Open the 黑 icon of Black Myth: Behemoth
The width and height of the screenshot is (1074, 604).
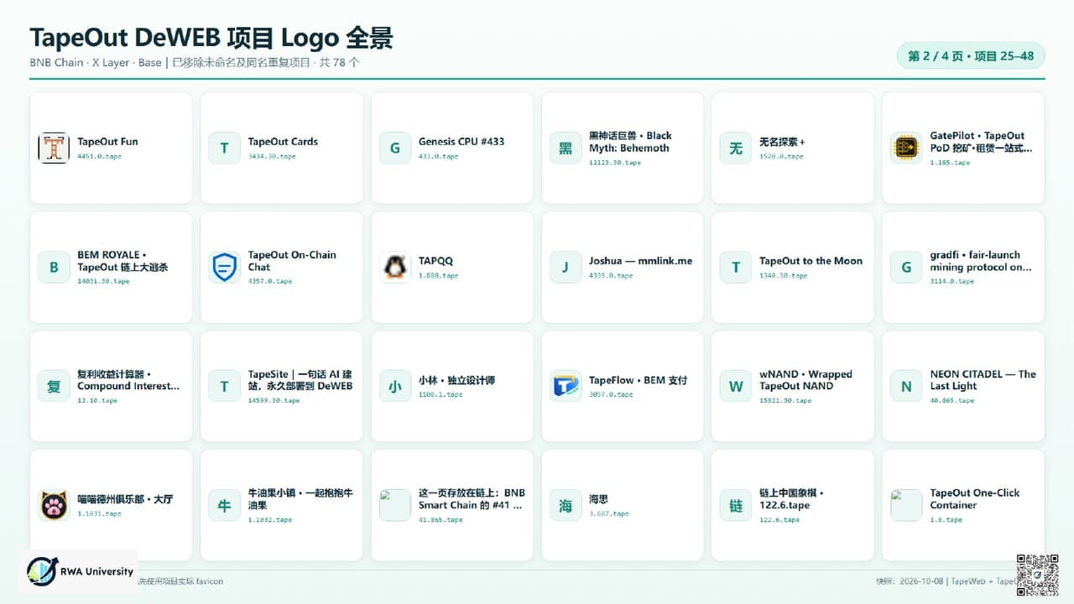pos(566,148)
